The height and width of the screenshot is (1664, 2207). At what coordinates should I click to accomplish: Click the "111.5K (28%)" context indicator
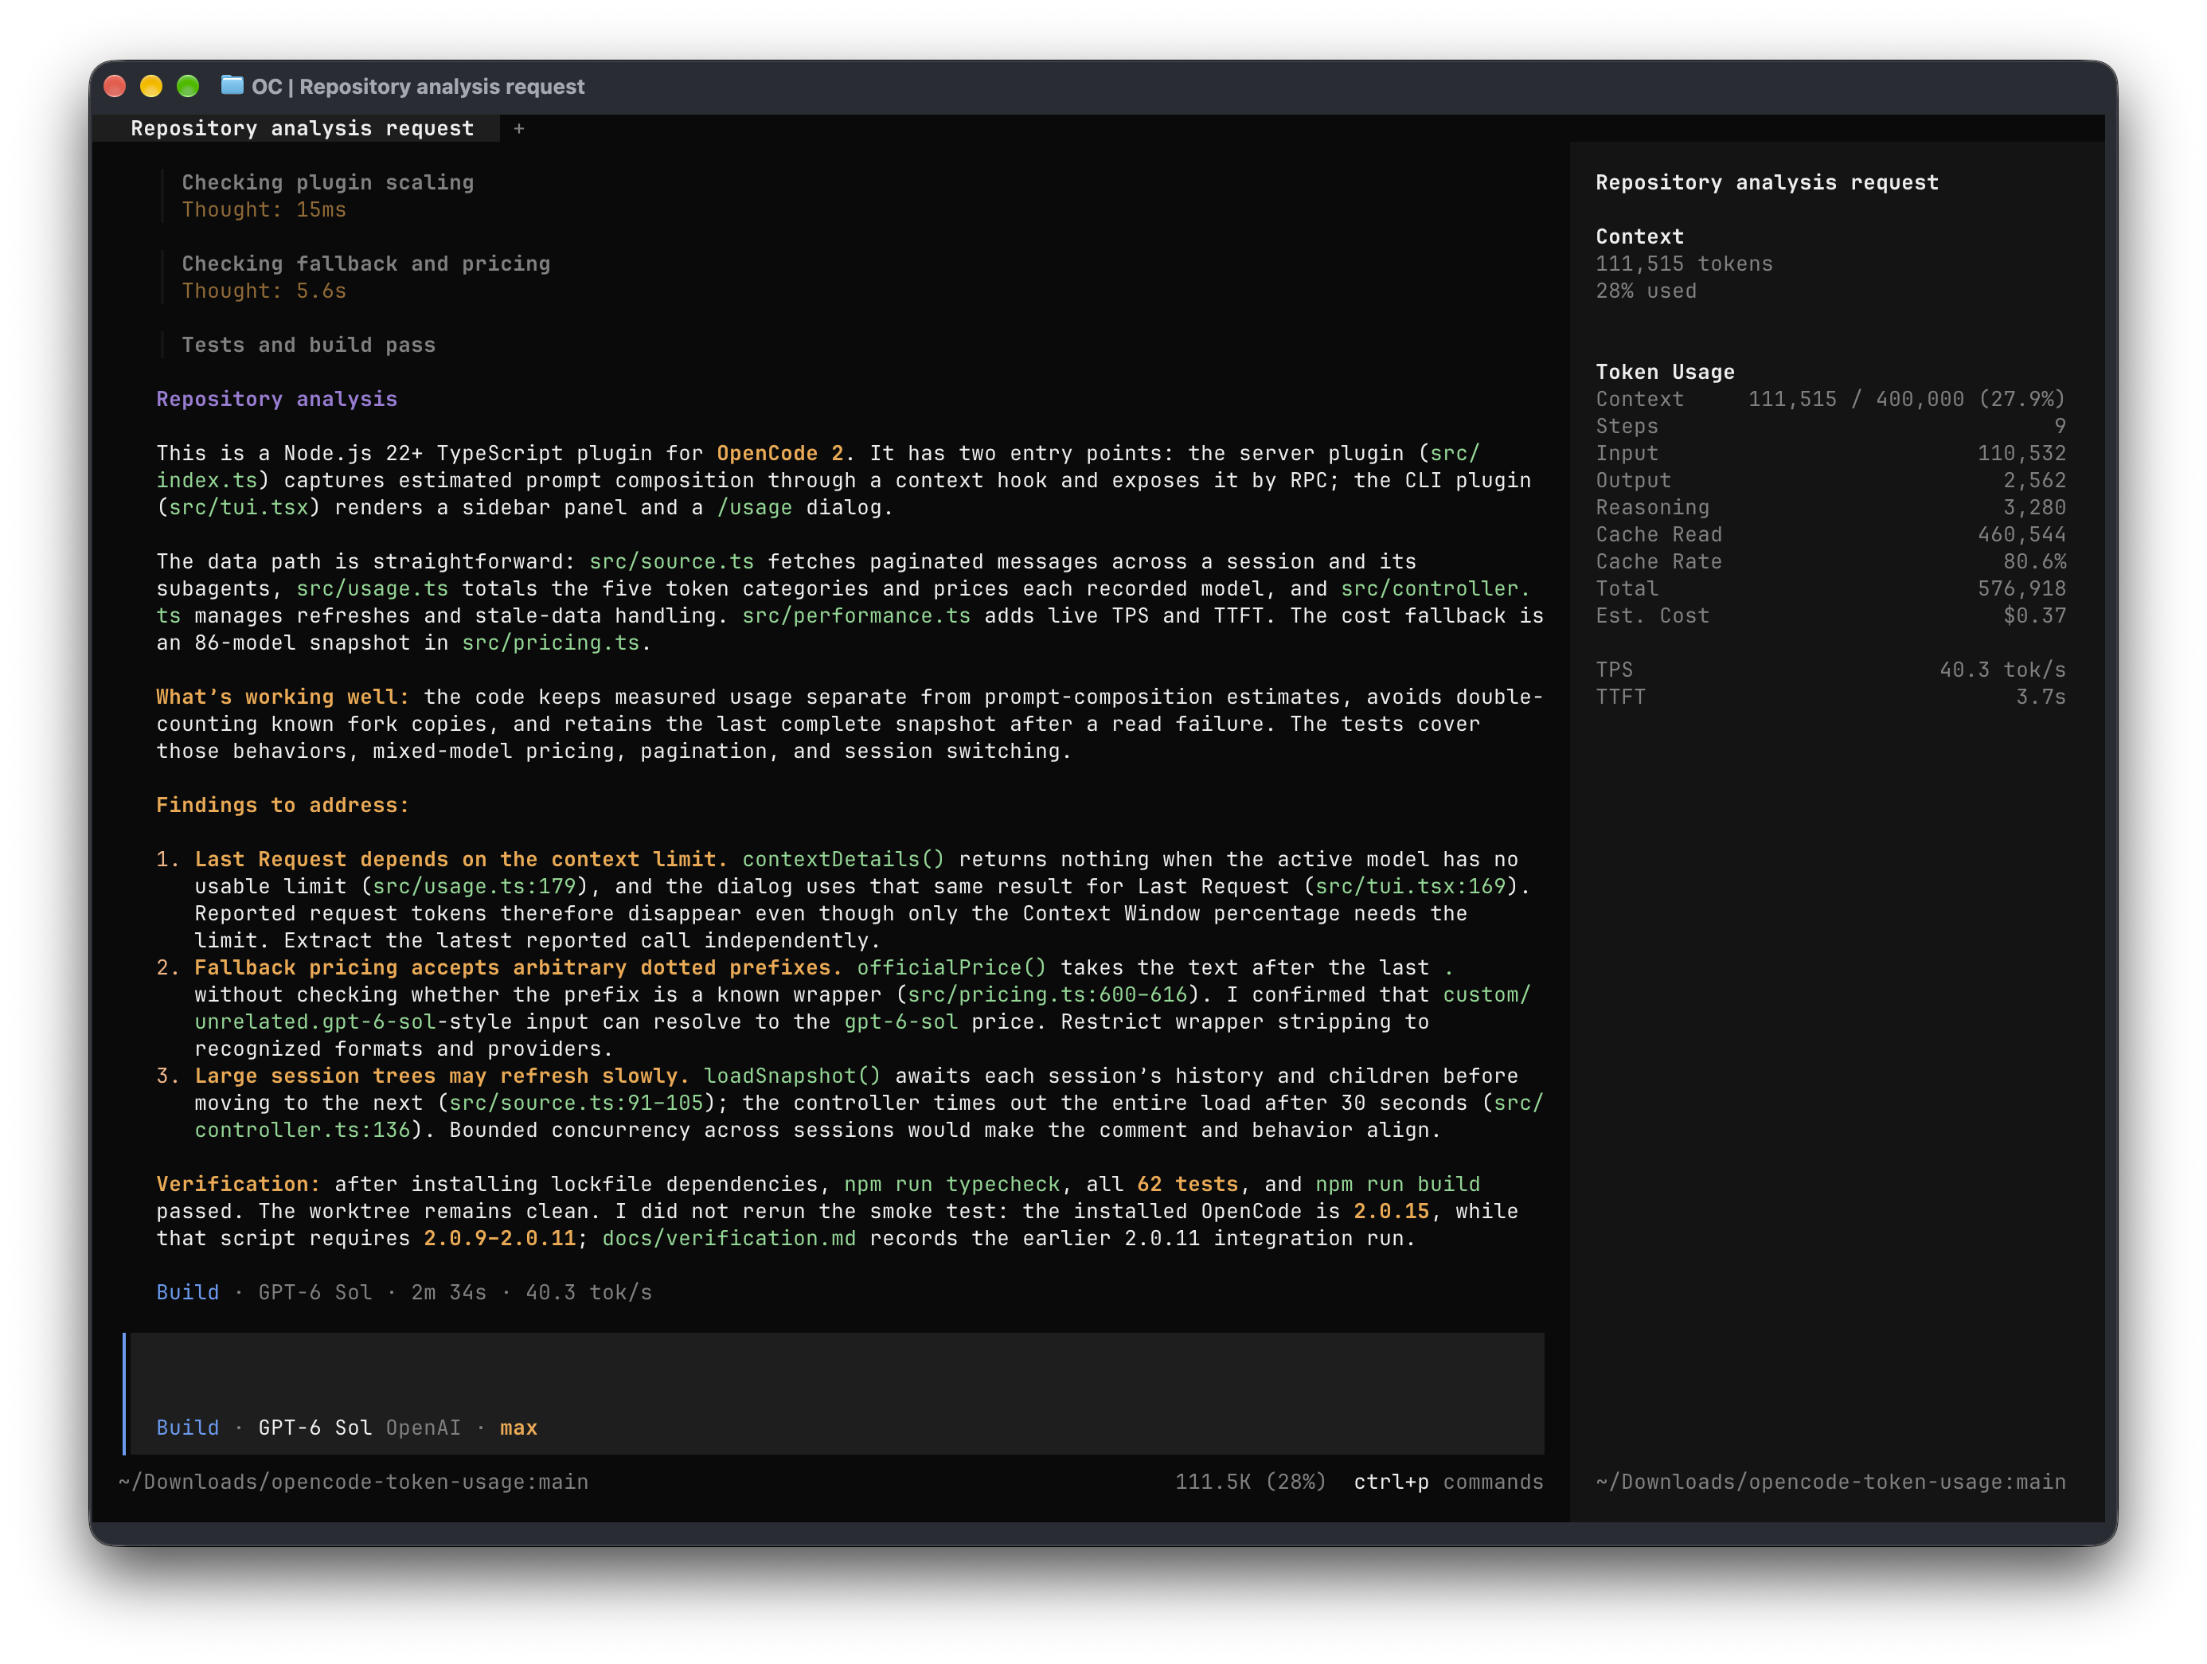(1250, 1482)
